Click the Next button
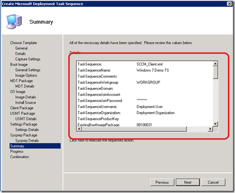 (x=188, y=182)
